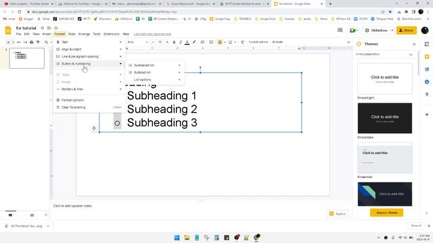Apply the Simple Light theme thumbnail
The image size is (433, 243).
(385, 79)
